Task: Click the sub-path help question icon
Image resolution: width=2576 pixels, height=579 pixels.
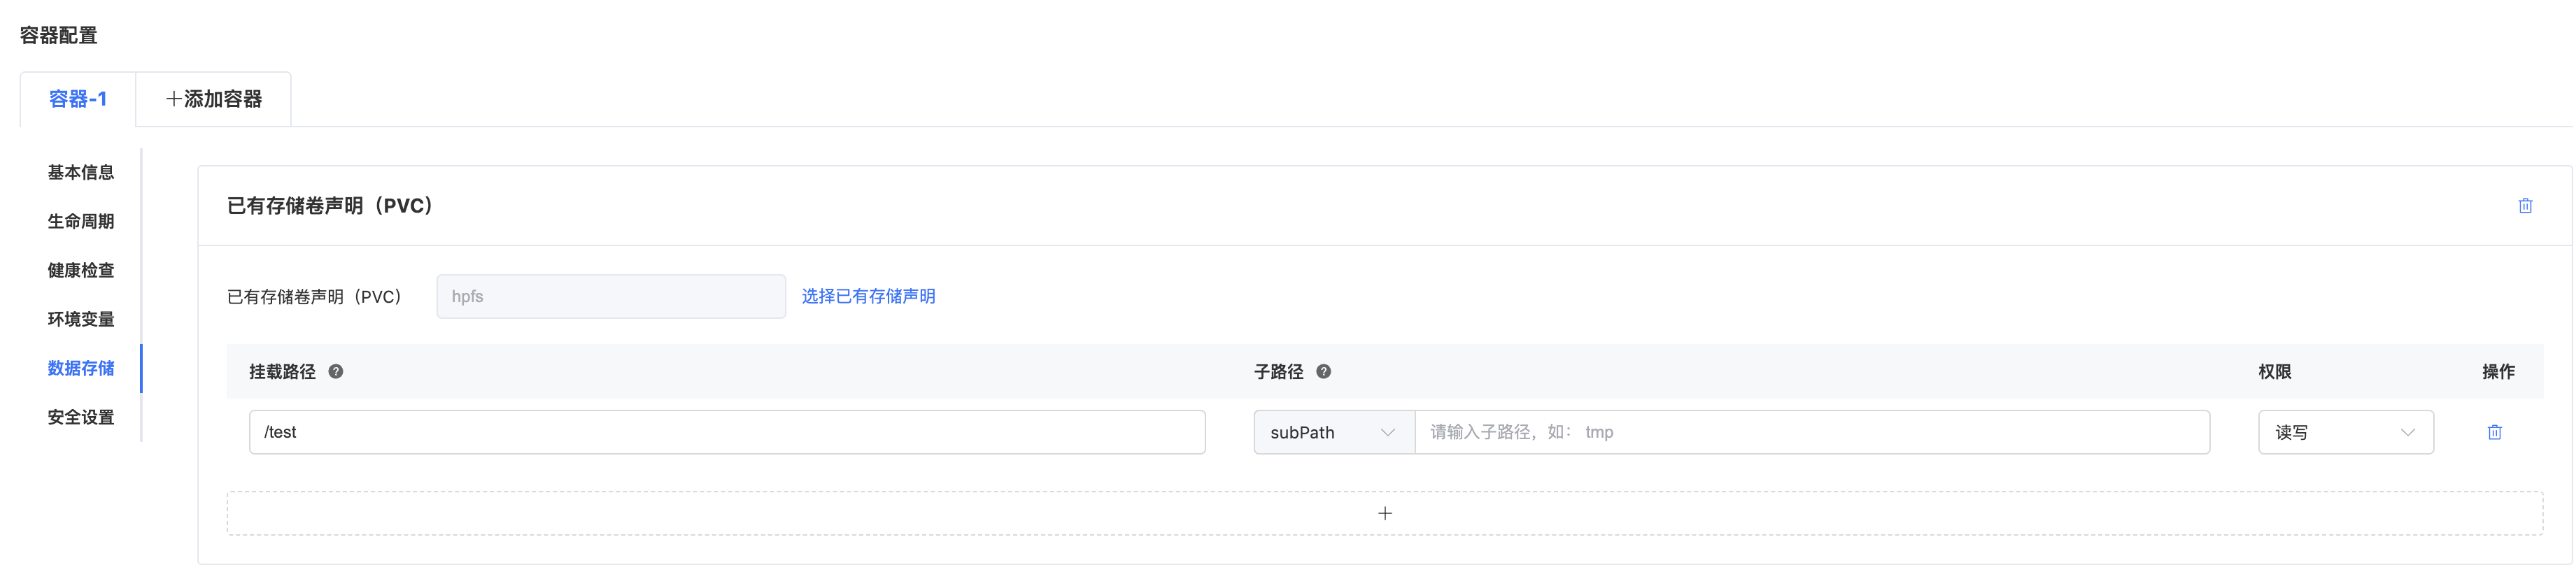Action: pyautogui.click(x=1323, y=372)
